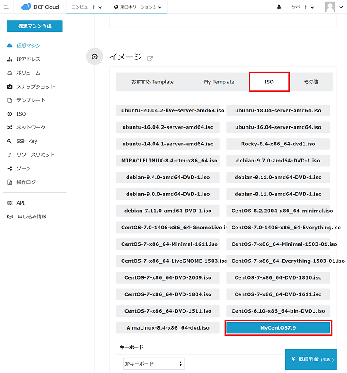Select debian-8.11.0-amd64-DVD-1.iso
Screen dimensions: 347x373
pyautogui.click(x=278, y=194)
